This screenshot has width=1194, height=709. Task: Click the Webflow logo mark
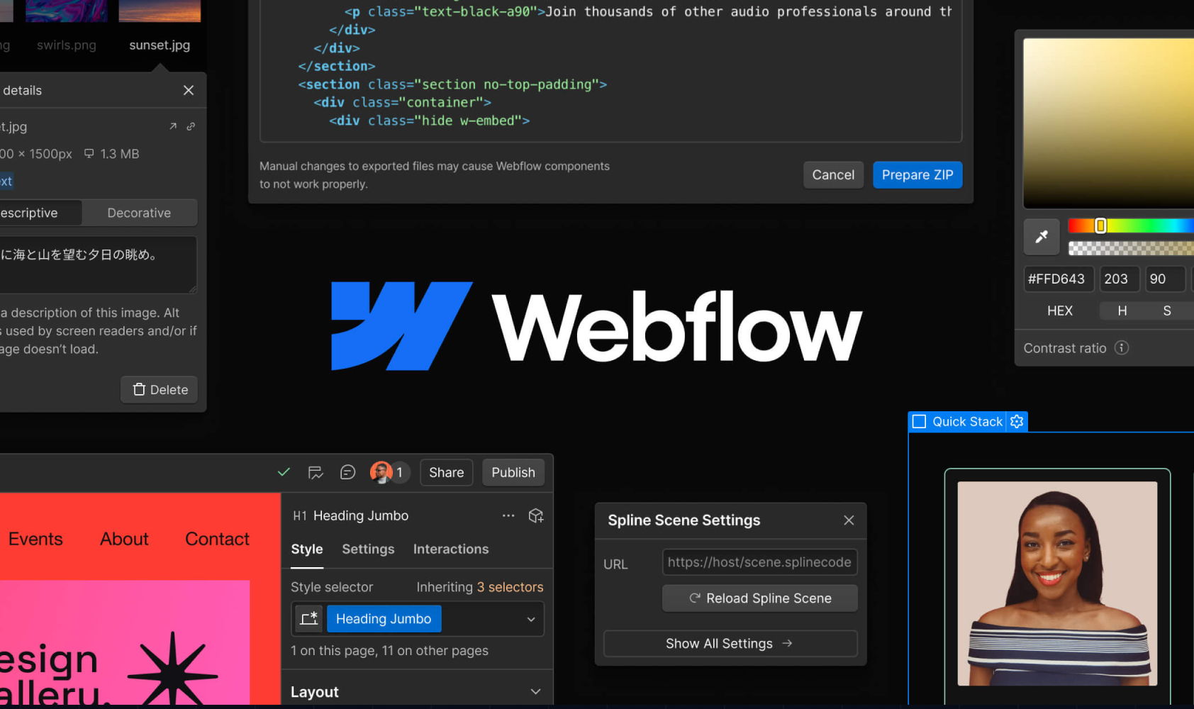[401, 326]
